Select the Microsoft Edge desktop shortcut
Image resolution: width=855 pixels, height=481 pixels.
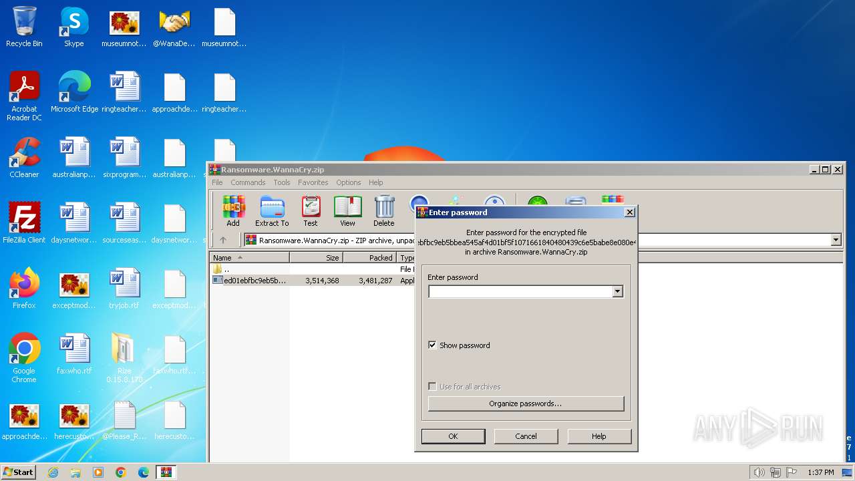point(74,93)
